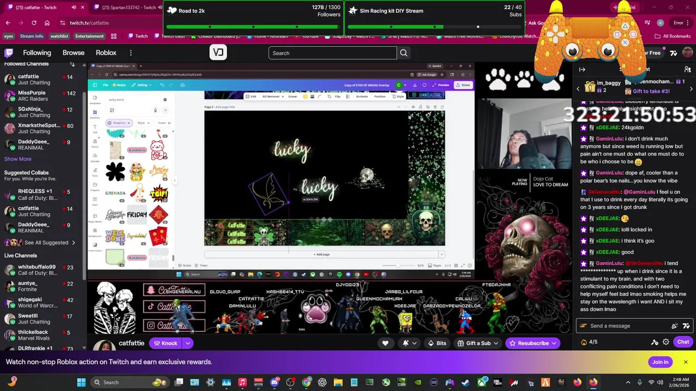The height and width of the screenshot is (391, 696).
Task: Click the Bits button
Action: (437, 343)
